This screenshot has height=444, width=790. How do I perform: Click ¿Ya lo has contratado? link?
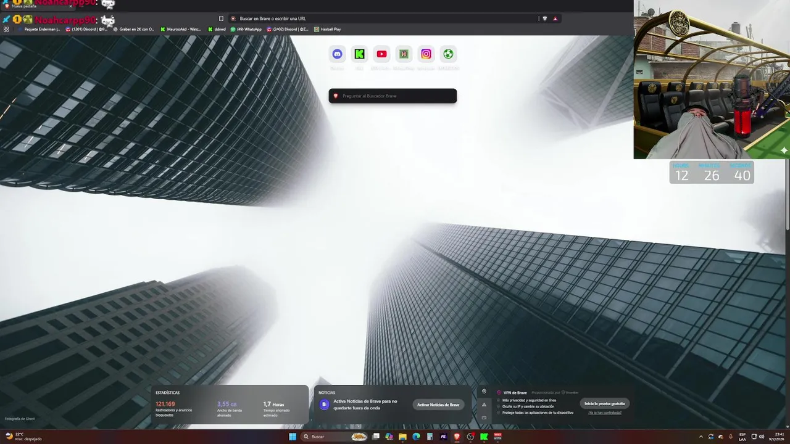tap(605, 413)
